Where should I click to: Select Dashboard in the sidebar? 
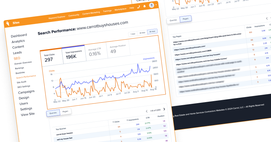[19, 35]
